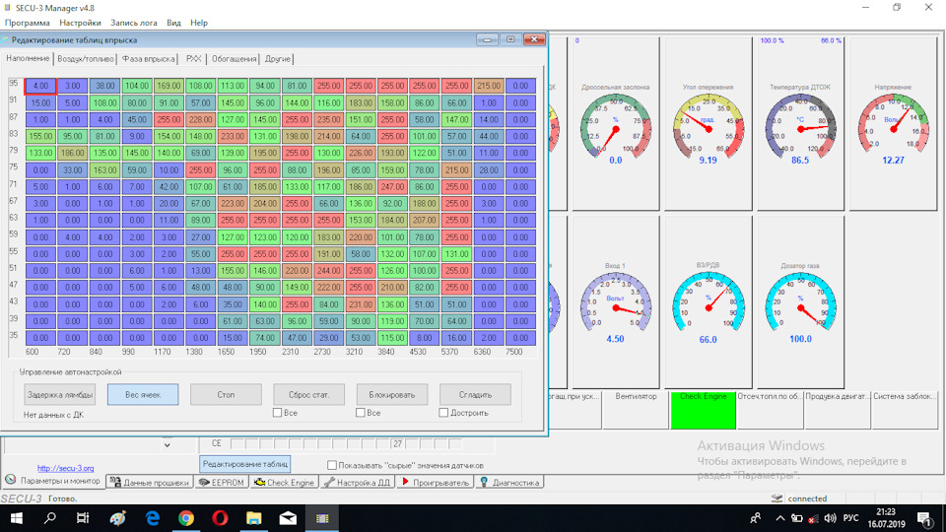Open the Запись лога menu
The height and width of the screenshot is (532, 946).
[x=133, y=23]
